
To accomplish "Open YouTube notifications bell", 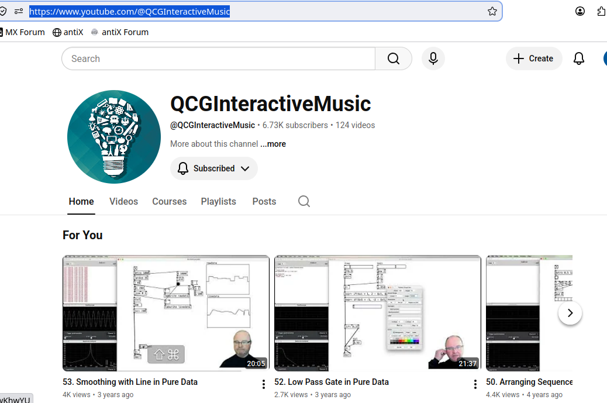I will click(x=579, y=58).
